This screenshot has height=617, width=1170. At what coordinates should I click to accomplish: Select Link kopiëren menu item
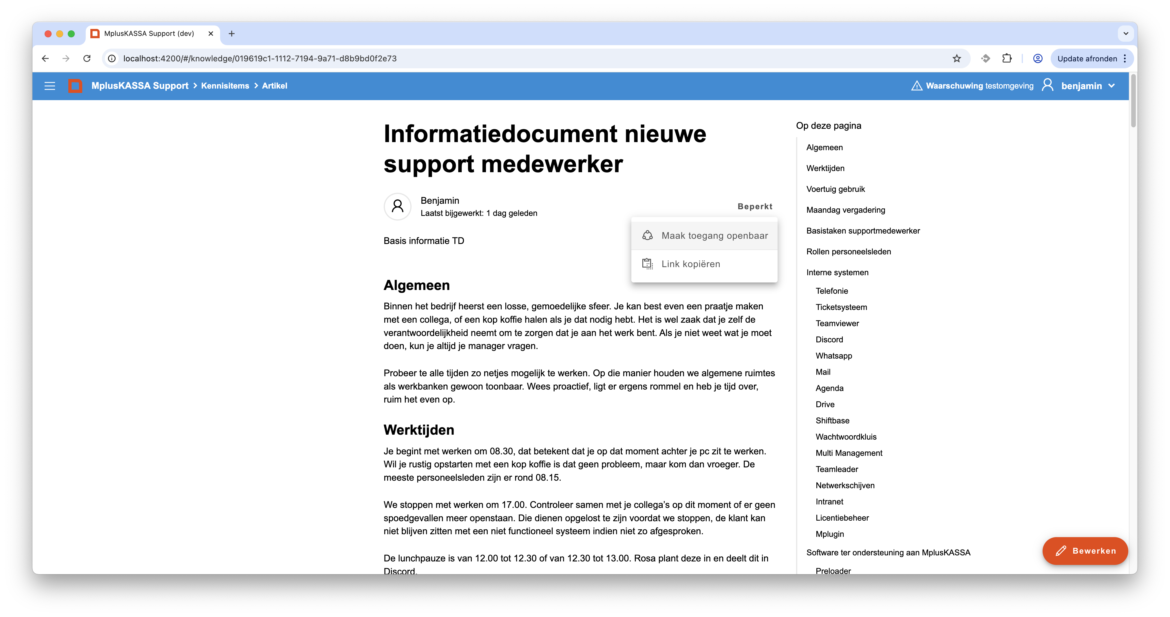704,264
